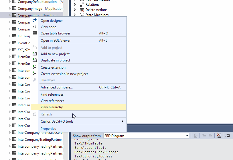The height and width of the screenshot is (160, 233).
Task: Click the InterCompanyTradingPartner table icon
Action: [14, 139]
